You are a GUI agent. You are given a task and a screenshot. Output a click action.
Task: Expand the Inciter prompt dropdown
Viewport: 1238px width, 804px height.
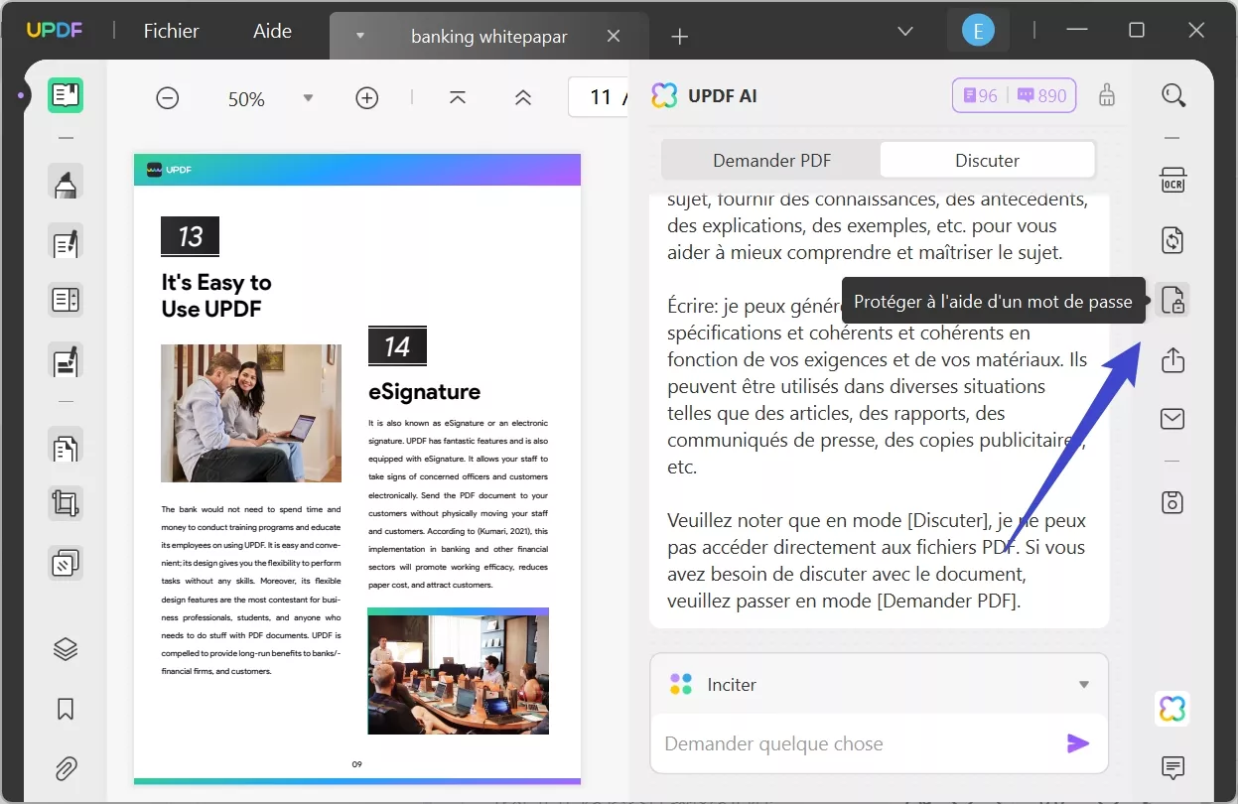point(1083,684)
